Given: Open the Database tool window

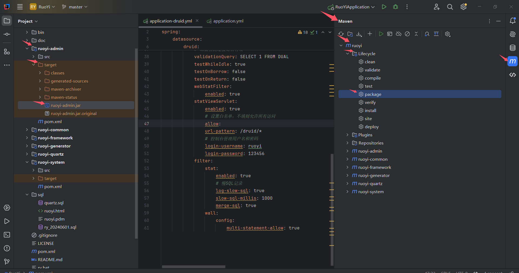Looking at the screenshot, I should coord(513,48).
